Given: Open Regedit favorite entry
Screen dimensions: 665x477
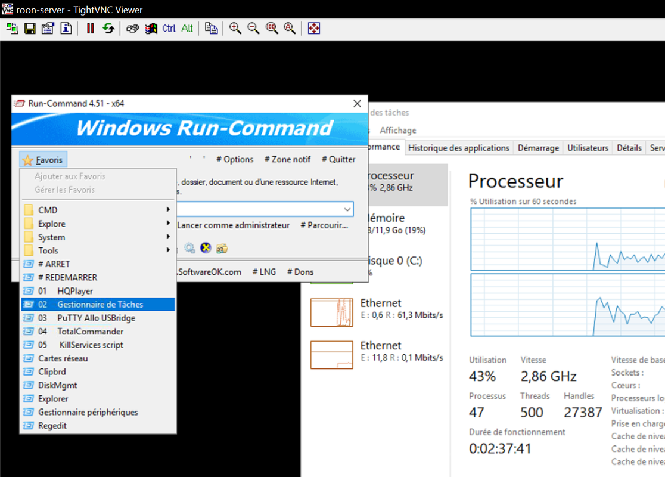Looking at the screenshot, I should [98, 426].
